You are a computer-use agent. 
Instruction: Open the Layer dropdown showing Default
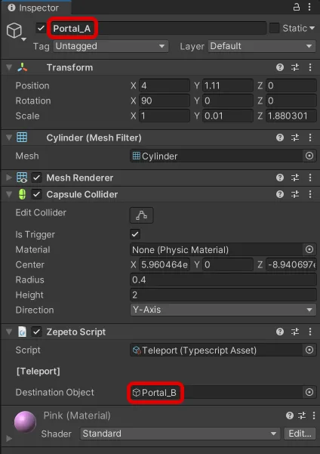point(262,46)
